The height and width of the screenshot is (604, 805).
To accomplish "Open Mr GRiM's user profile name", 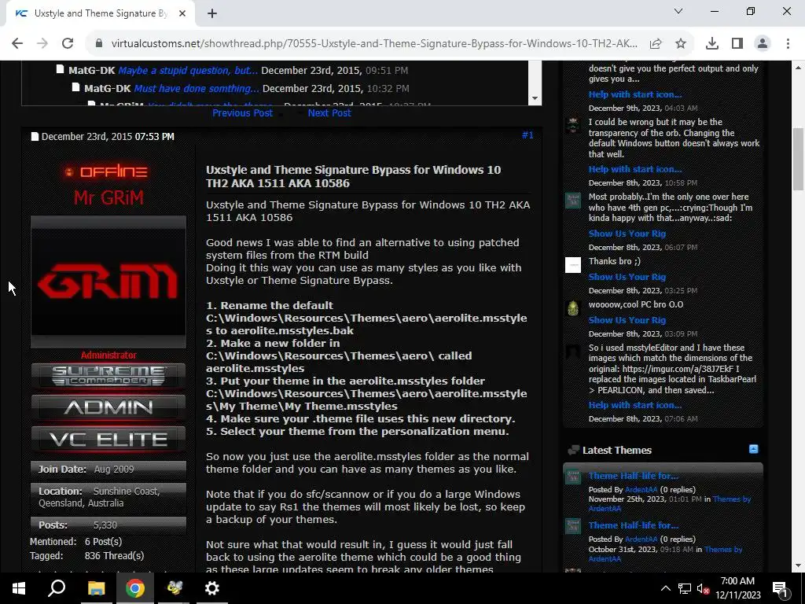I will (108, 197).
